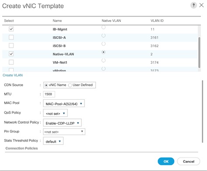Image resolution: width=207 pixels, height=171 pixels.
Task: Sort by the Select column header
Action: (9, 21)
